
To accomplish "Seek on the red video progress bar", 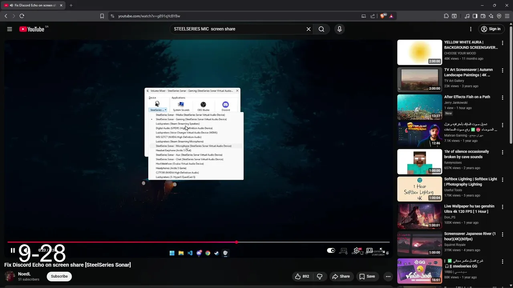I will [x=198, y=242].
